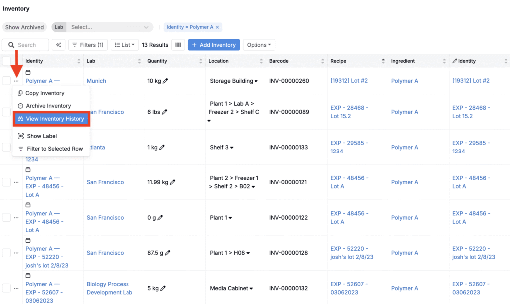
Task: Expand the List view dropdown
Action: tap(125, 45)
